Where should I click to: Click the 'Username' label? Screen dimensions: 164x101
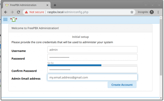point(19,51)
